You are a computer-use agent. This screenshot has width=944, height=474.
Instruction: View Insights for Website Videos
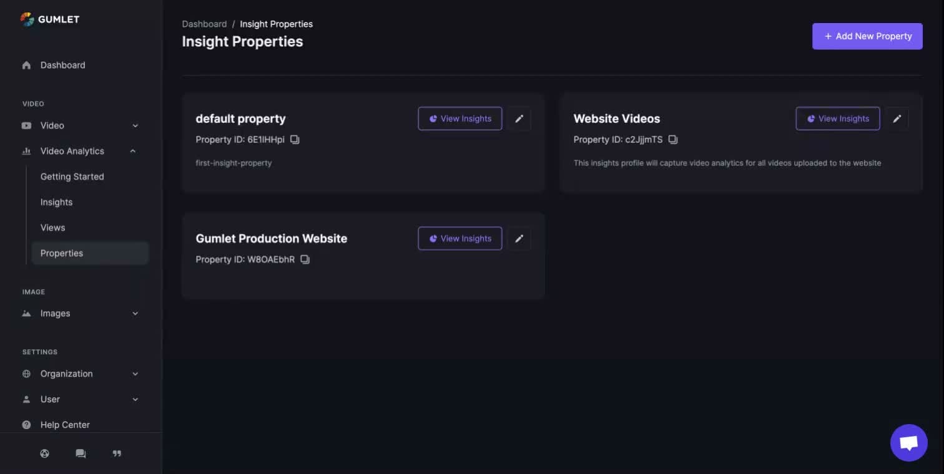[837, 119]
